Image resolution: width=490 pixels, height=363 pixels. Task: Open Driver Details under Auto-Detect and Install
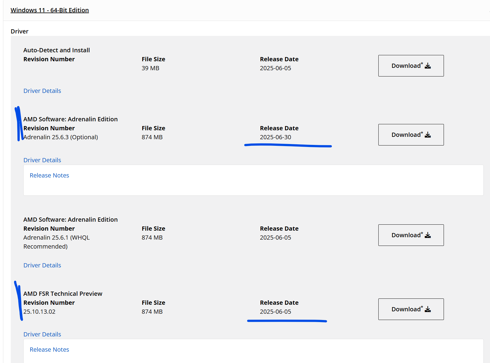(42, 91)
